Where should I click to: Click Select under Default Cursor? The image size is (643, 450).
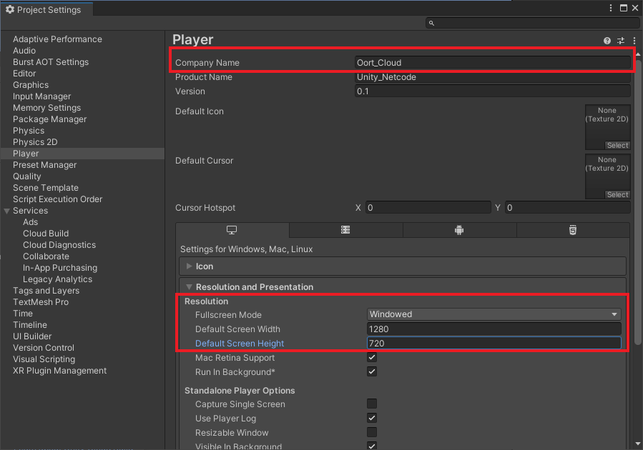(x=617, y=194)
